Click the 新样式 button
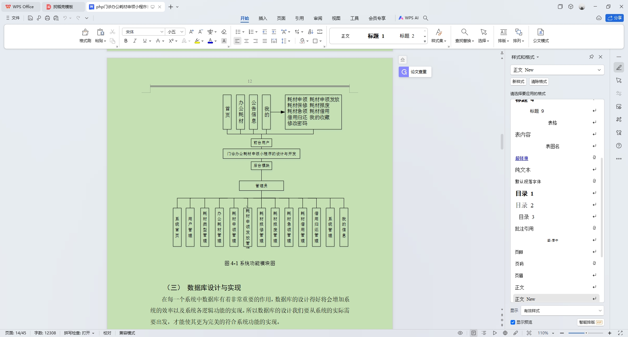This screenshot has height=337, width=628. [x=518, y=82]
